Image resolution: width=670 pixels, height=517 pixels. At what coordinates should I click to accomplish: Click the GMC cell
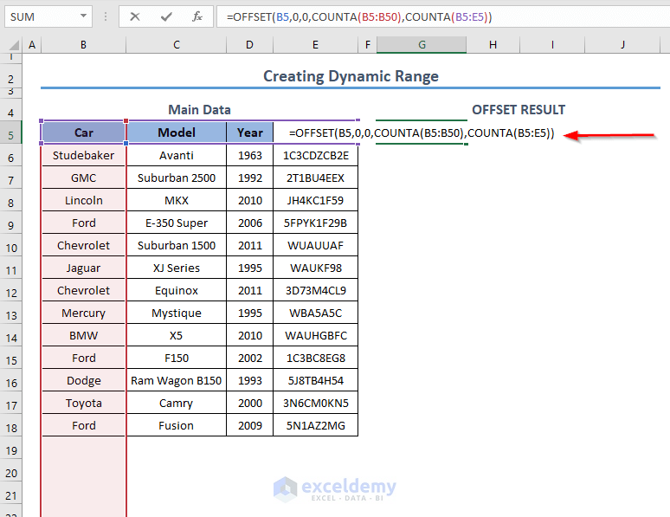84,178
